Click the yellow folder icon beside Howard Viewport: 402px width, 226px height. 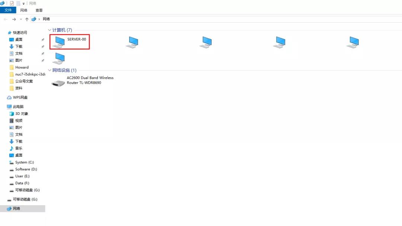[x=12, y=67]
